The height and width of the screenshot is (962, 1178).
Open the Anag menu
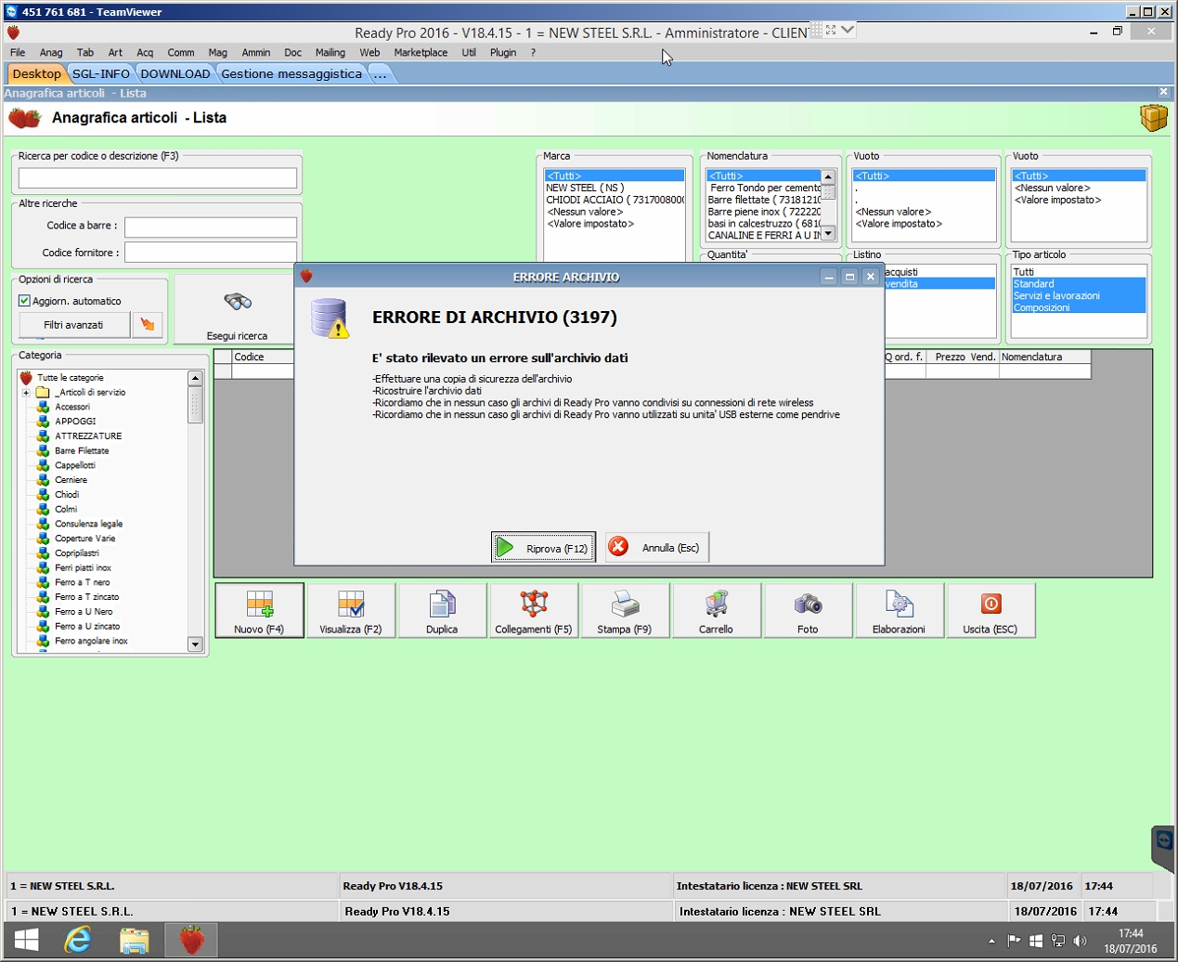[51, 53]
